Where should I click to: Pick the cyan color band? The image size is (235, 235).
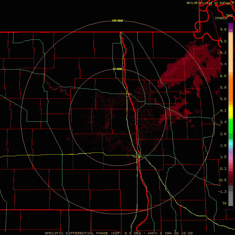click(231, 144)
